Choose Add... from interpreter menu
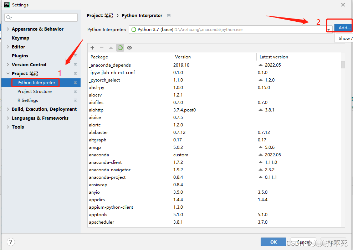The height and width of the screenshot is (250, 353). click(343, 28)
